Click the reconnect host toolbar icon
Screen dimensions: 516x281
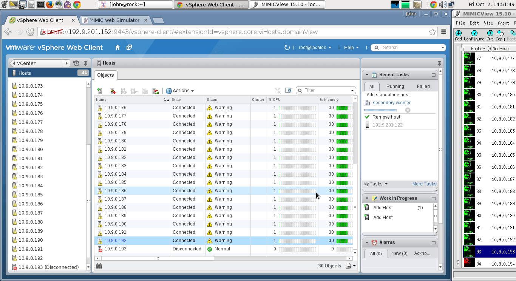point(155,91)
